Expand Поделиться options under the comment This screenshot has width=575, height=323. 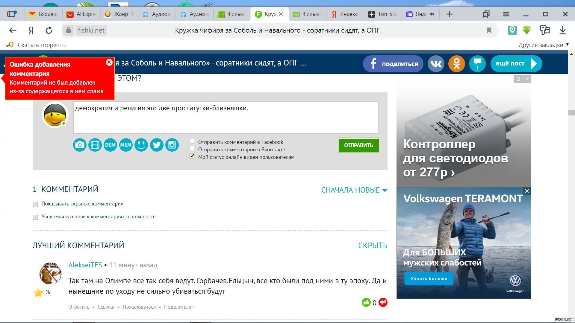[179, 307]
